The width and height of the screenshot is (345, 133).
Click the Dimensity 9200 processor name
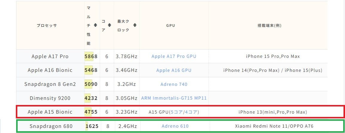pyautogui.click(x=50, y=98)
